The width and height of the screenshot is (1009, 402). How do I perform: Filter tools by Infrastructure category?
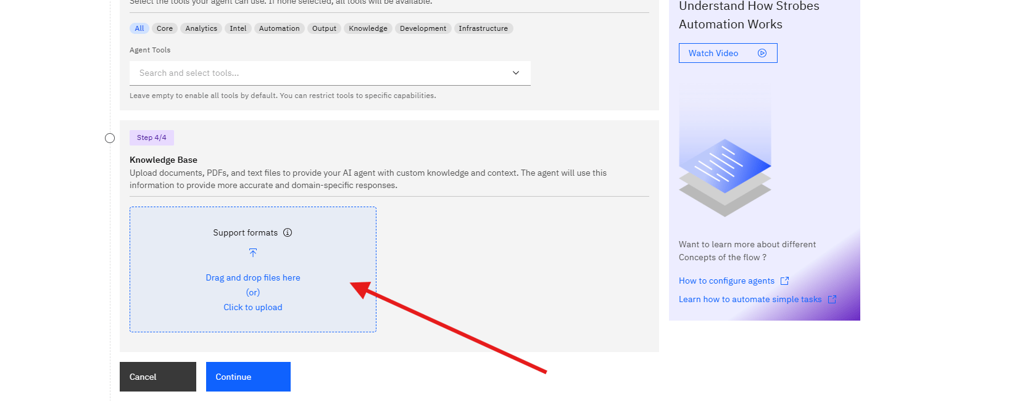483,28
